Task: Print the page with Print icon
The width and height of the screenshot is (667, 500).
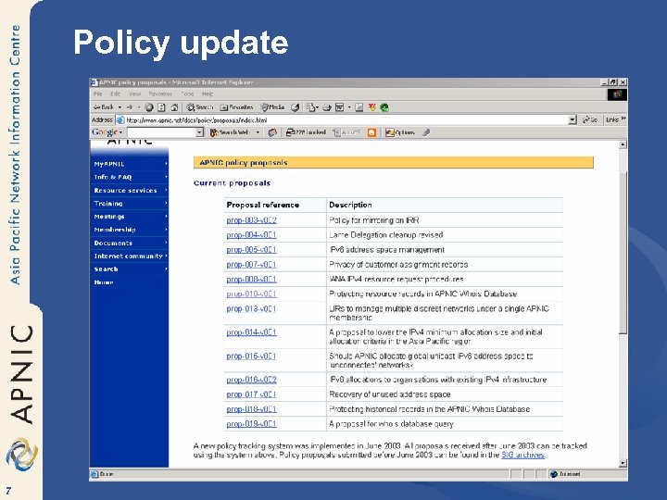Action: pyautogui.click(x=327, y=107)
